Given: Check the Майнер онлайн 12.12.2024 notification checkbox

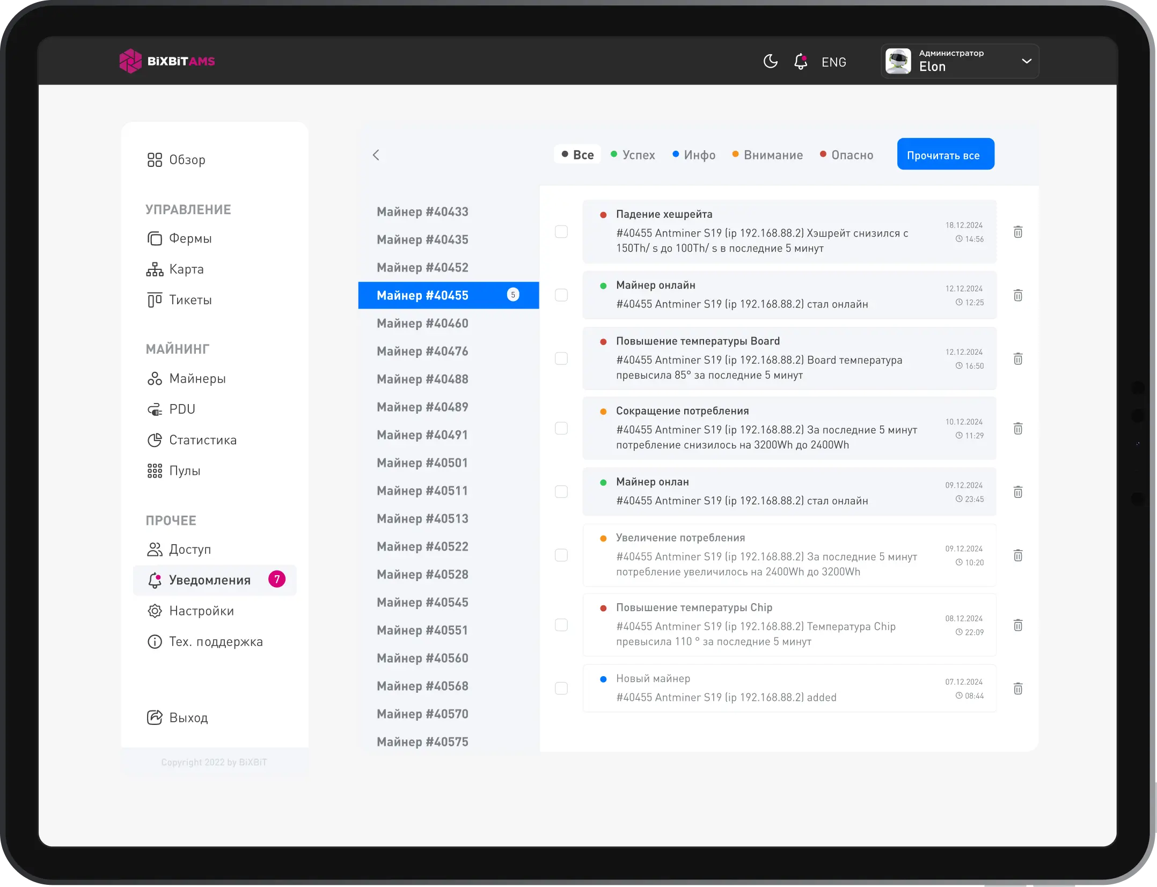Looking at the screenshot, I should point(561,295).
